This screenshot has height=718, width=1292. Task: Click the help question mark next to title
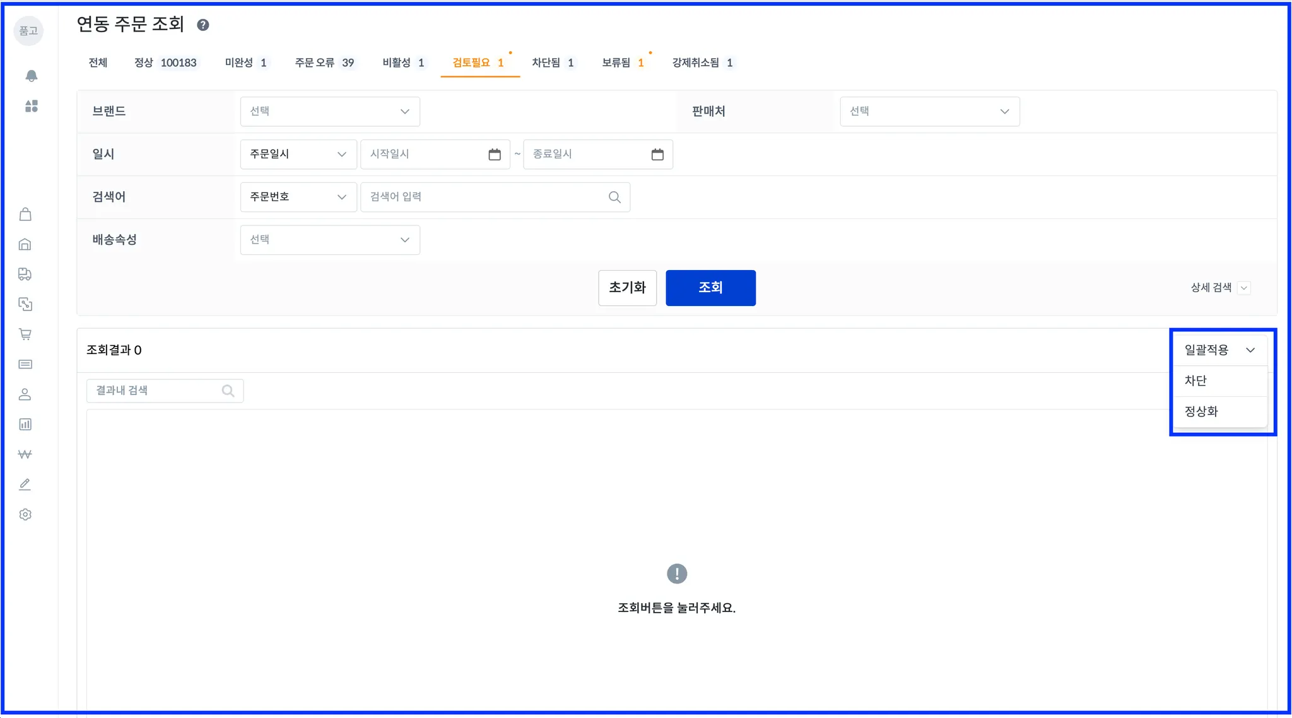(203, 25)
